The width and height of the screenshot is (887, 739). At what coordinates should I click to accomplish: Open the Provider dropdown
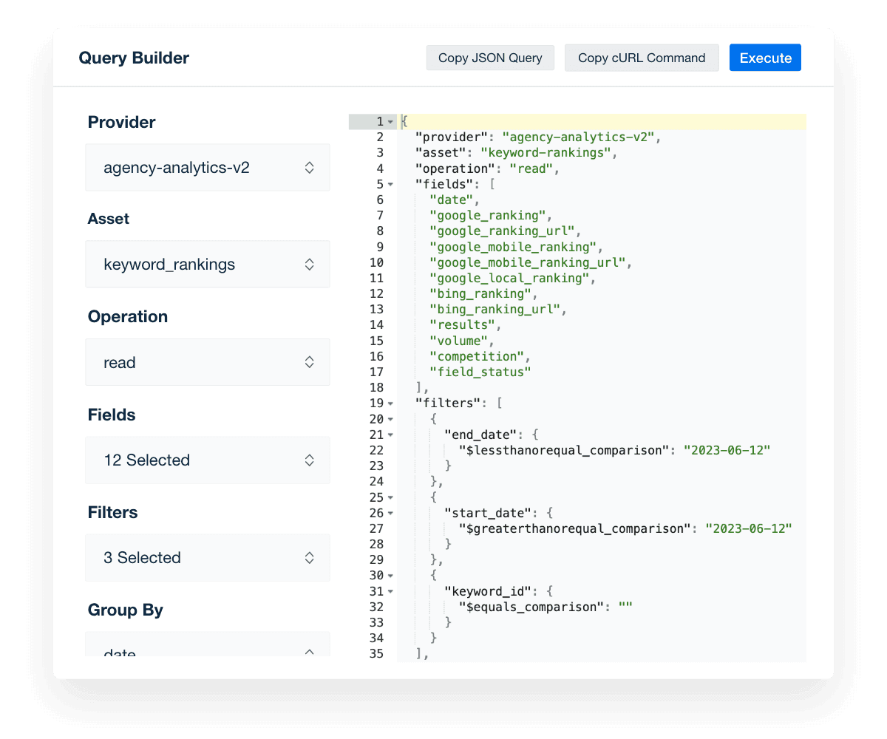point(207,167)
